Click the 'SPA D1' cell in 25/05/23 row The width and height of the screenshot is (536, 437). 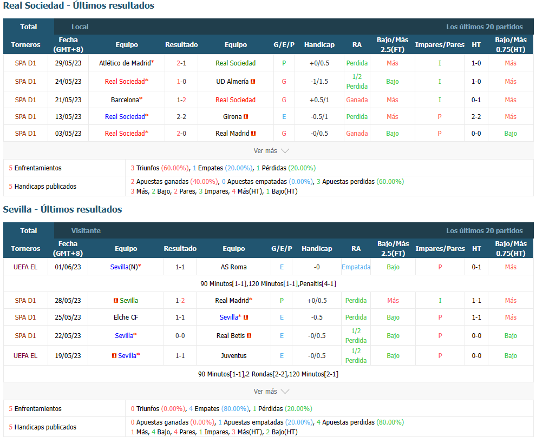[x=25, y=317]
